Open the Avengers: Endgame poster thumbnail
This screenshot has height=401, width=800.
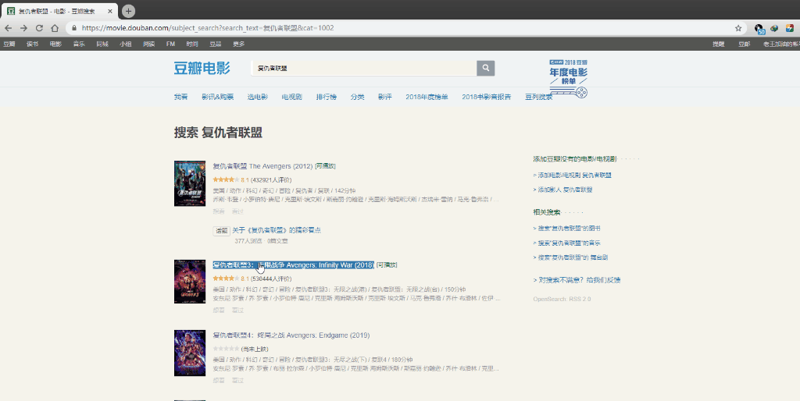coord(190,353)
